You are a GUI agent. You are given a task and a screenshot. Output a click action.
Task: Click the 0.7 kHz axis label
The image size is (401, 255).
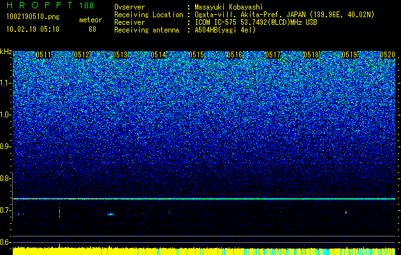(x=5, y=210)
